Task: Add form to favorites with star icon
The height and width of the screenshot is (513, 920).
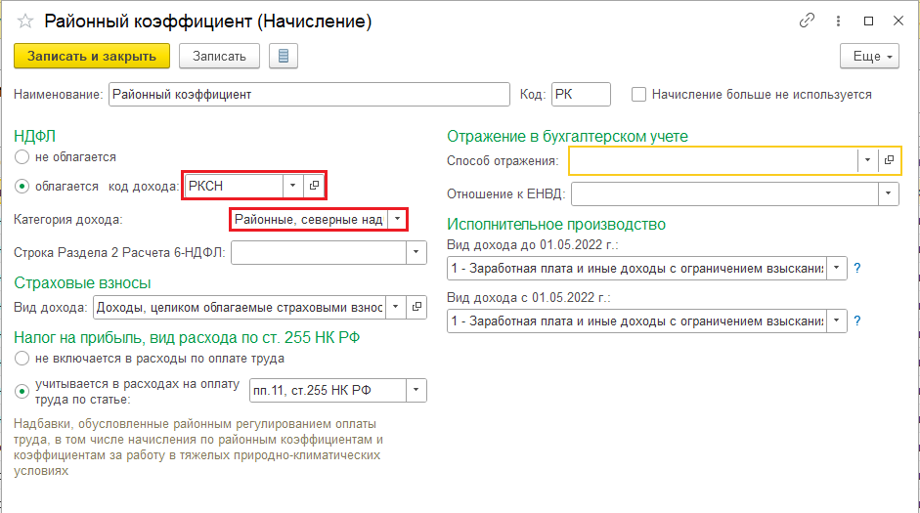Action: click(x=25, y=21)
